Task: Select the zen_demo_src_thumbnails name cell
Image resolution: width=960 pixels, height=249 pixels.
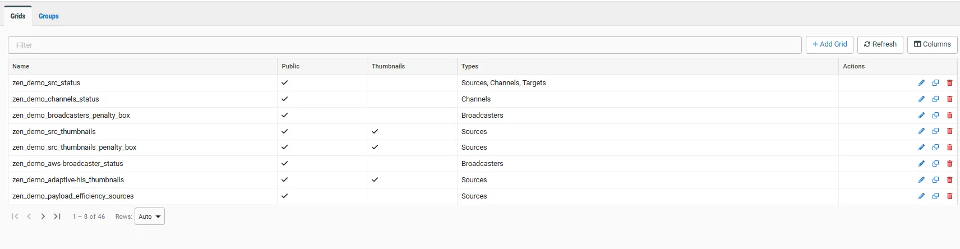Action: click(142, 131)
